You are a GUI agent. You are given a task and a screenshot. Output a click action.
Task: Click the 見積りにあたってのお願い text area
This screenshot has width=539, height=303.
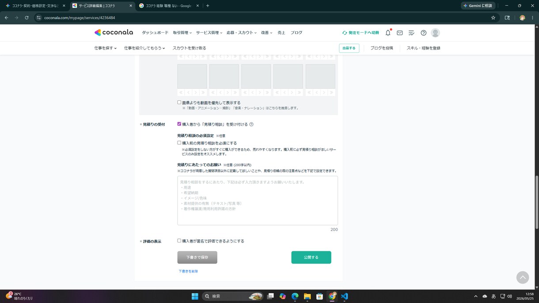coord(258,201)
